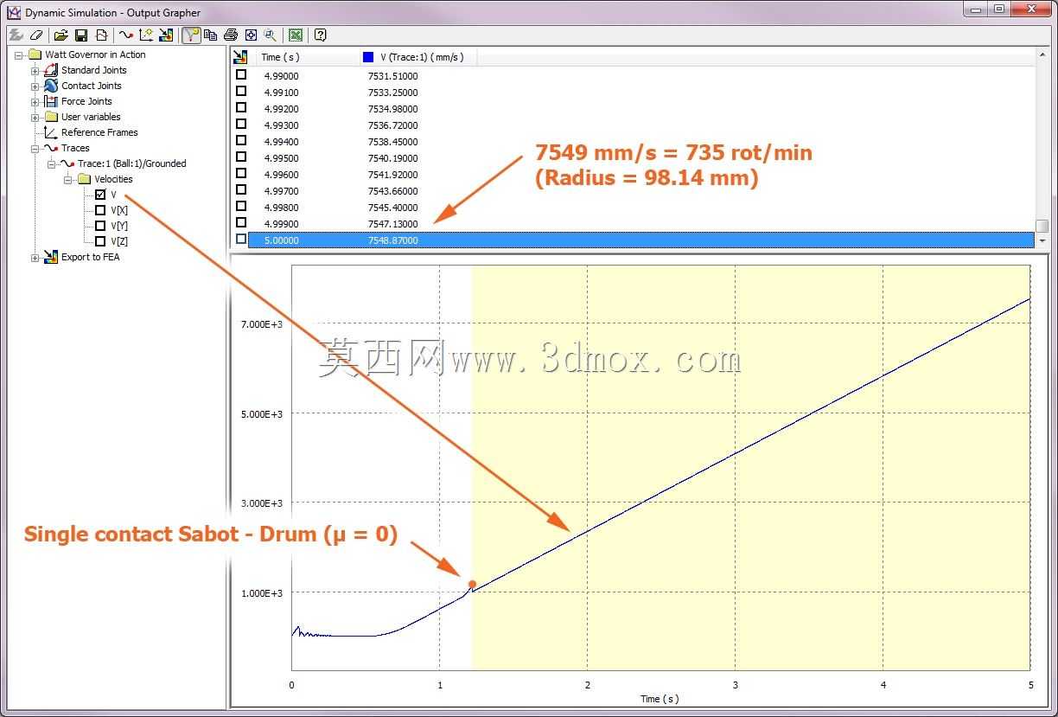Select the value 7531.51000 in table
Screen dimensions: 1058x717
tap(392, 76)
